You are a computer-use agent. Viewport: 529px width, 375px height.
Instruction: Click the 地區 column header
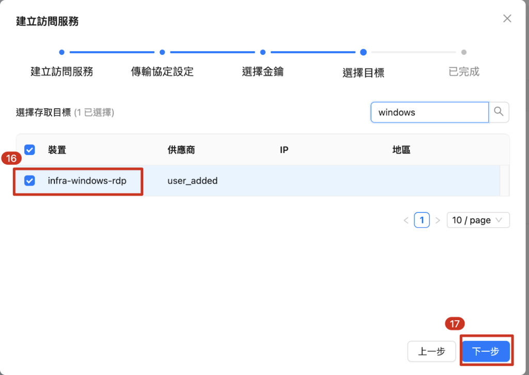coord(401,150)
